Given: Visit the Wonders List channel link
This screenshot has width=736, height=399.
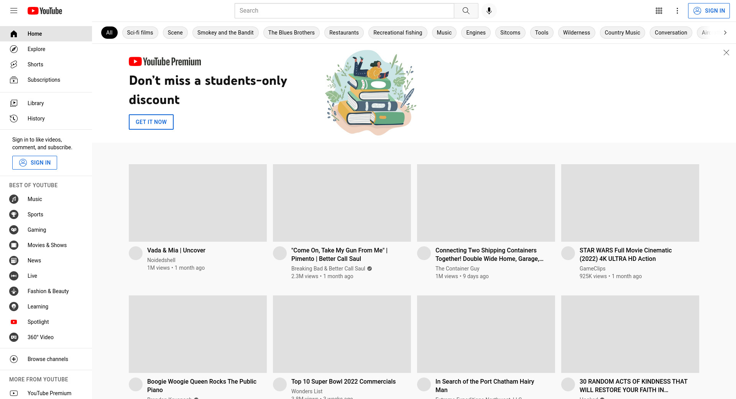Looking at the screenshot, I should pyautogui.click(x=307, y=391).
